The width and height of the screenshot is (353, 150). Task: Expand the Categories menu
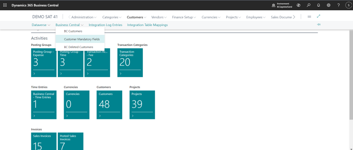pyautogui.click(x=112, y=17)
